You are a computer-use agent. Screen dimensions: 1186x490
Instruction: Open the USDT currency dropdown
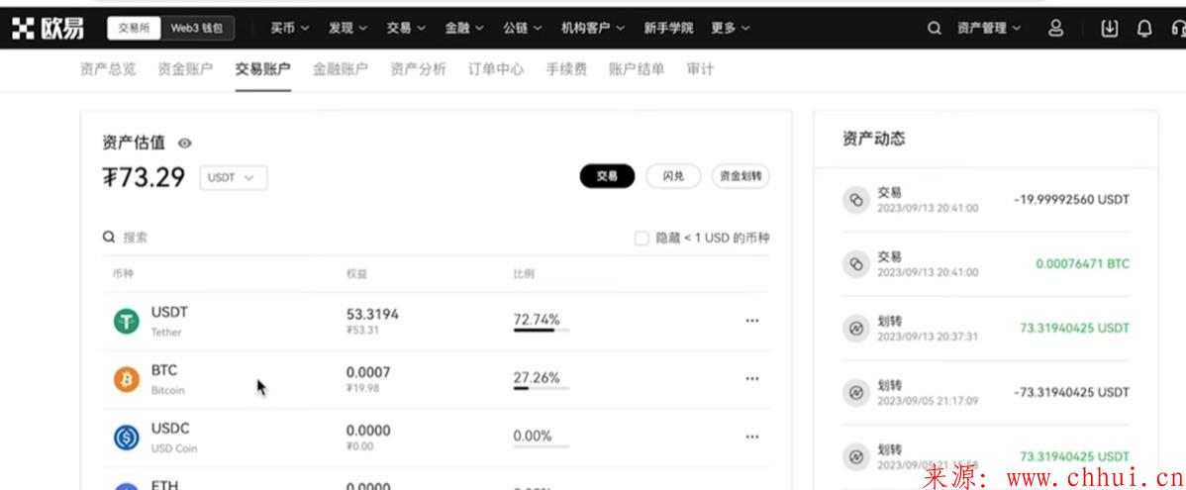coord(233,178)
